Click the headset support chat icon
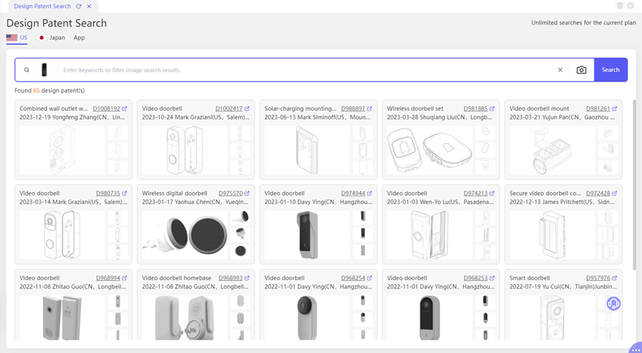The height and width of the screenshot is (353, 642). (613, 303)
